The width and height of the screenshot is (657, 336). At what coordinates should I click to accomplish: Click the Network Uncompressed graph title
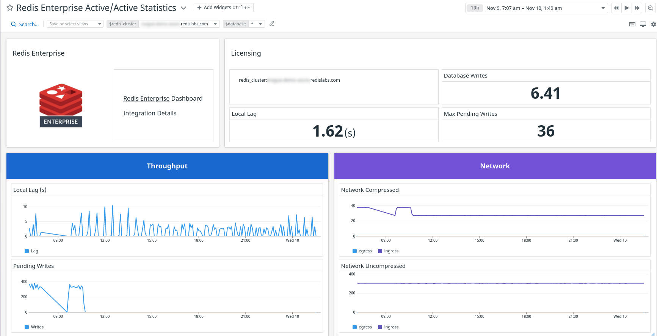pyautogui.click(x=373, y=266)
